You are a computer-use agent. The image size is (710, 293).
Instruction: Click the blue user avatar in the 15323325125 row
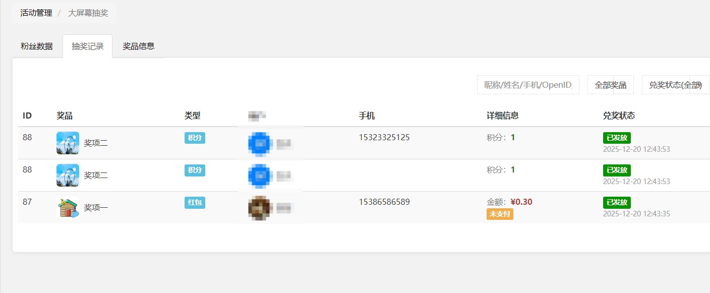[x=260, y=143]
